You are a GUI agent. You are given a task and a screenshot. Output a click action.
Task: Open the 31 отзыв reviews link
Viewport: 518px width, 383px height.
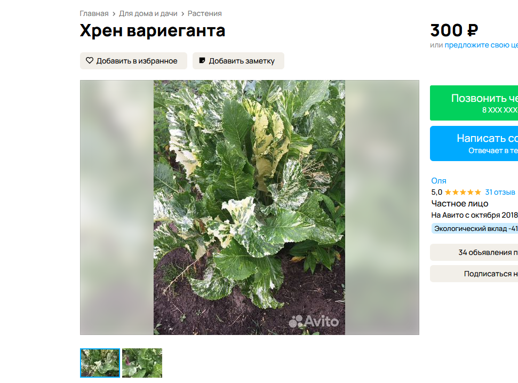(500, 192)
